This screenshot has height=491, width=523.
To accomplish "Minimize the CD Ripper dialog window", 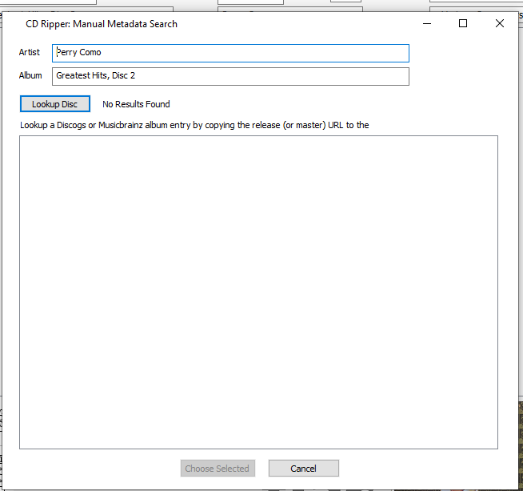I will [425, 23].
